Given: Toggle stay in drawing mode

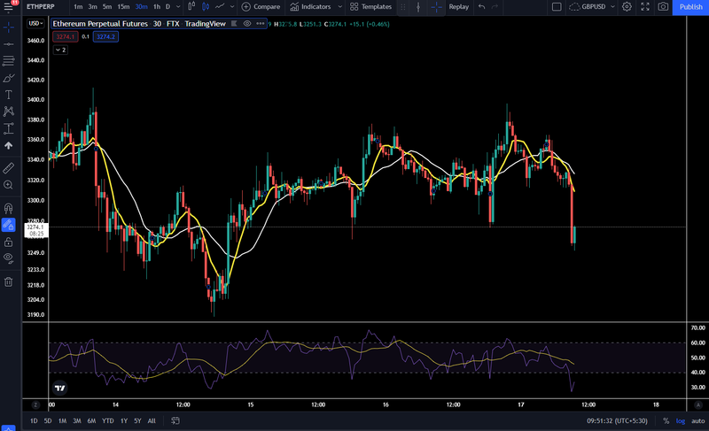Looking at the screenshot, I should [x=8, y=225].
